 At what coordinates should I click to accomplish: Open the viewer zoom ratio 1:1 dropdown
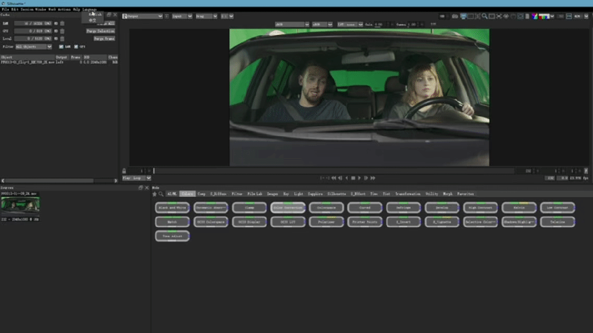[227, 16]
